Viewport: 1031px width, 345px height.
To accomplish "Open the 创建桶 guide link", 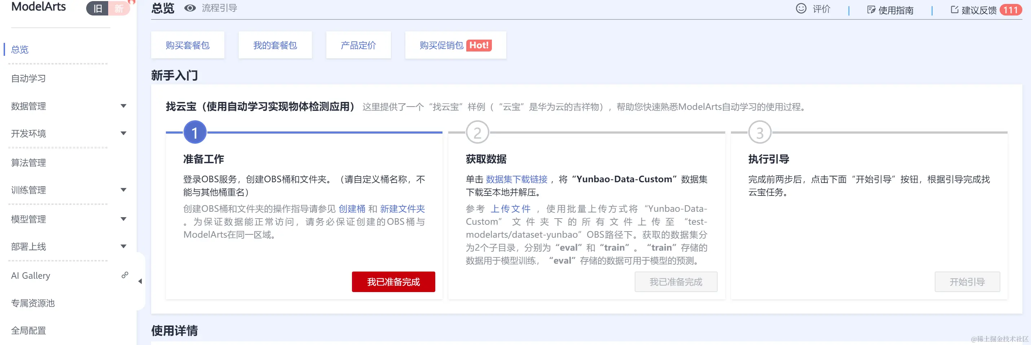I will 352,209.
